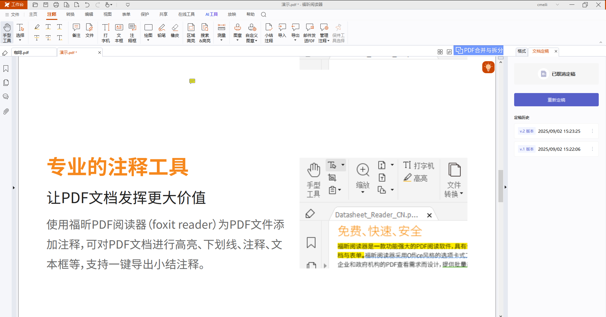606x317 pixels.
Task: Click the highlight text marker icon
Action: tap(37, 27)
